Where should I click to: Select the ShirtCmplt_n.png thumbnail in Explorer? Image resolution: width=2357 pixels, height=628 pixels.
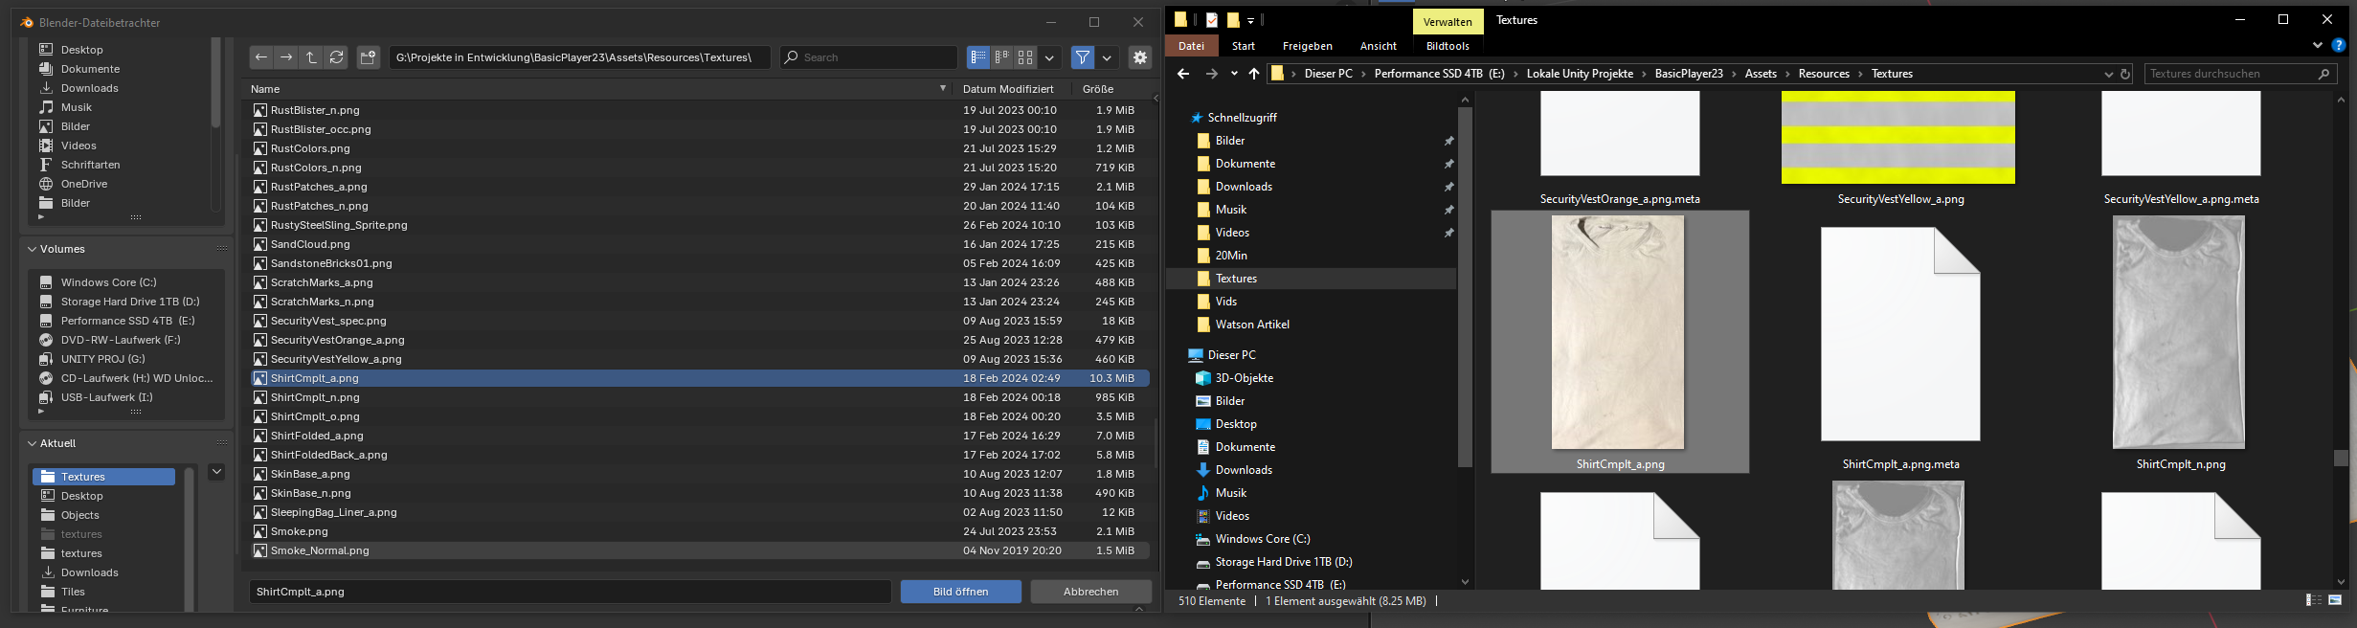pos(2179,333)
